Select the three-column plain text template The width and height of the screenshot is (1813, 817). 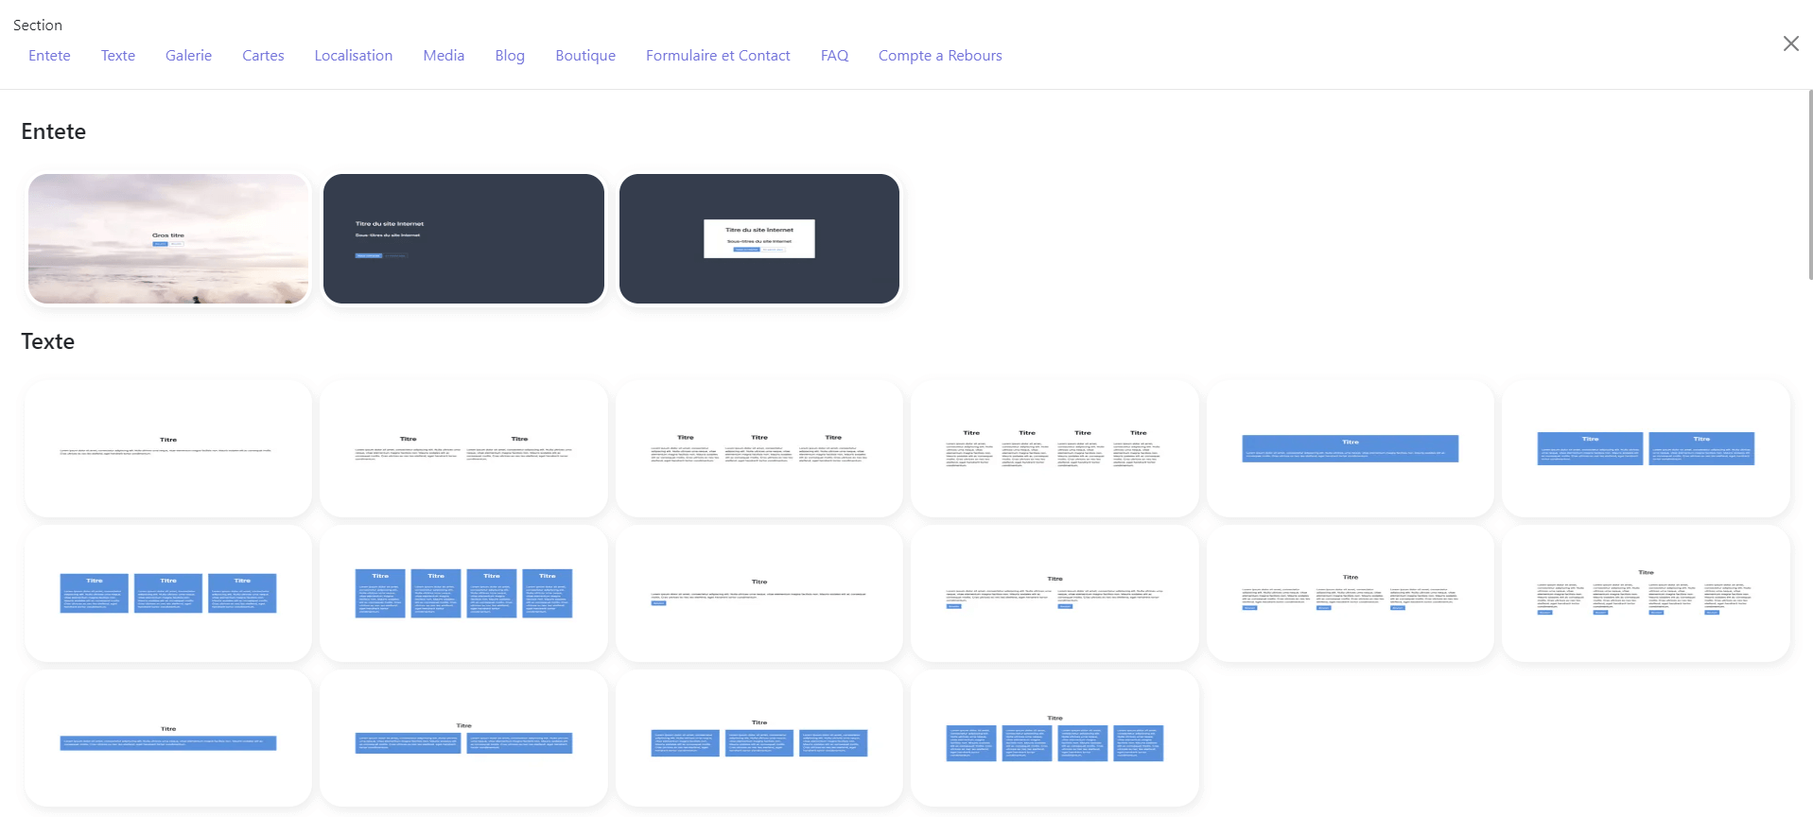click(759, 448)
